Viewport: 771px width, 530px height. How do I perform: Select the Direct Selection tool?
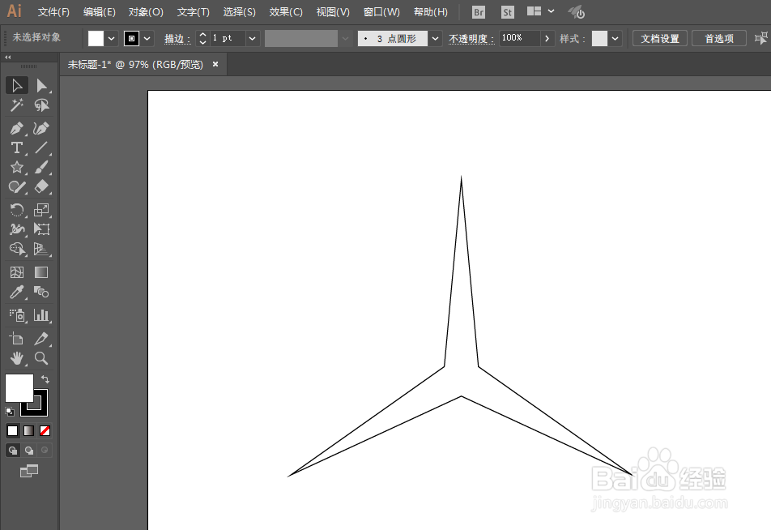pos(41,85)
